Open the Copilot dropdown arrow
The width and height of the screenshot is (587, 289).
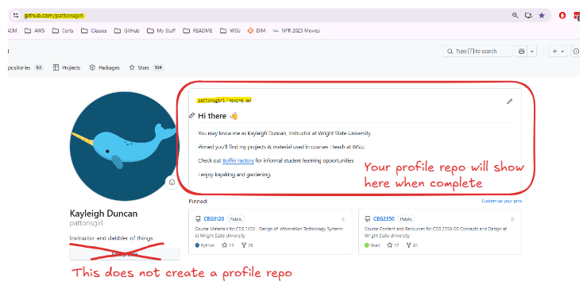click(532, 52)
